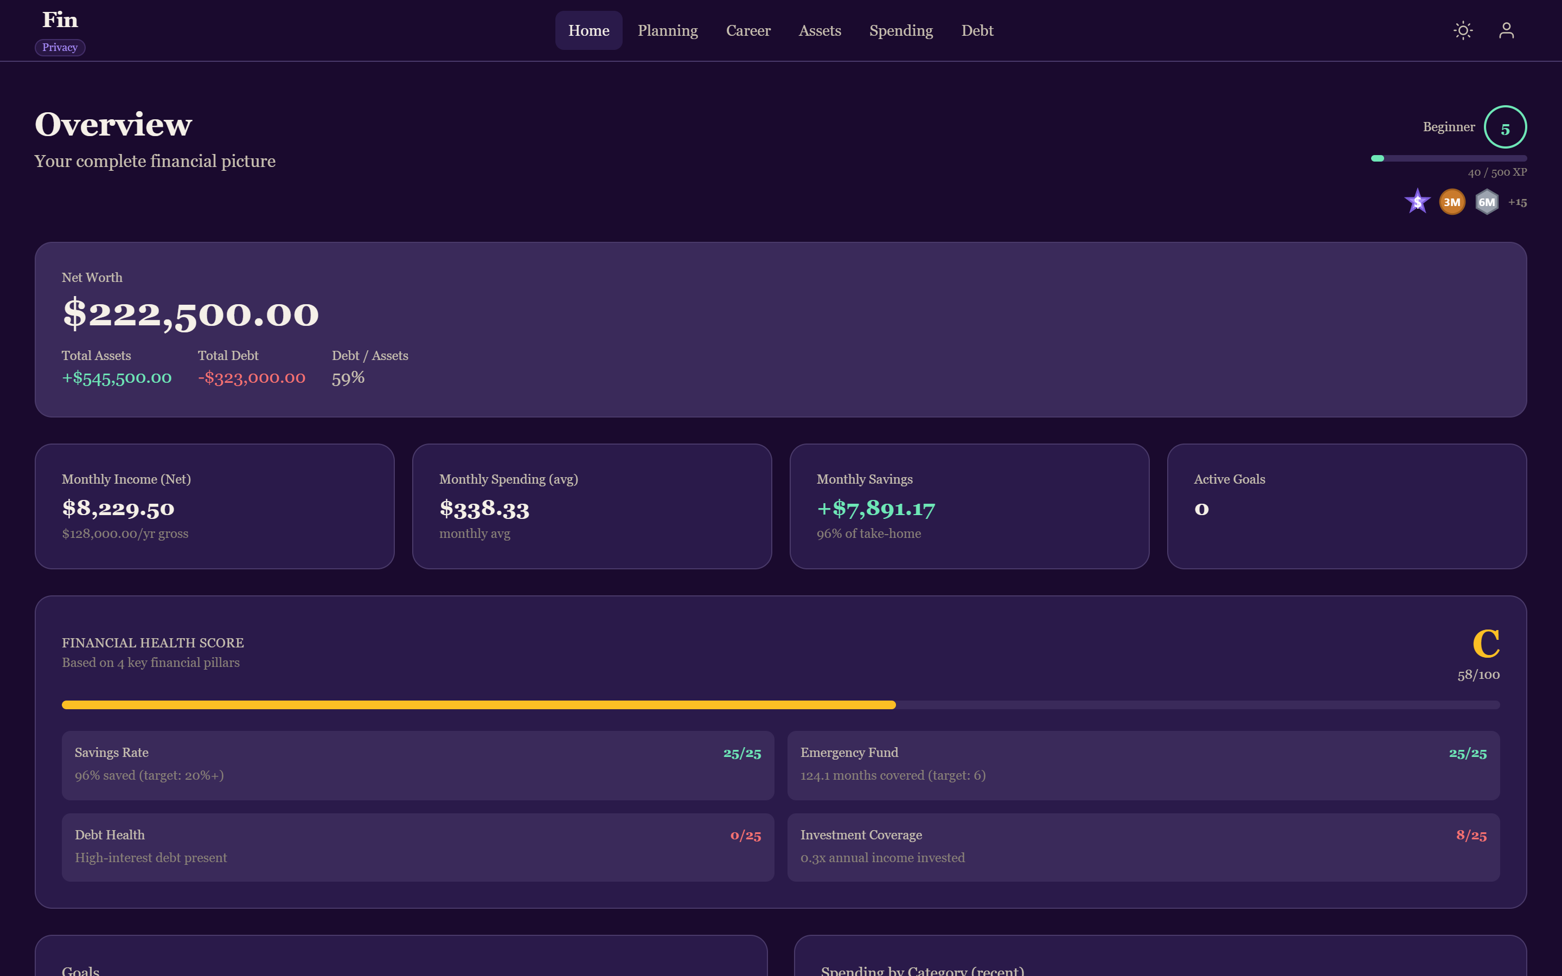The height and width of the screenshot is (976, 1562).
Task: Click the financial health score progress bar
Action: 781,705
